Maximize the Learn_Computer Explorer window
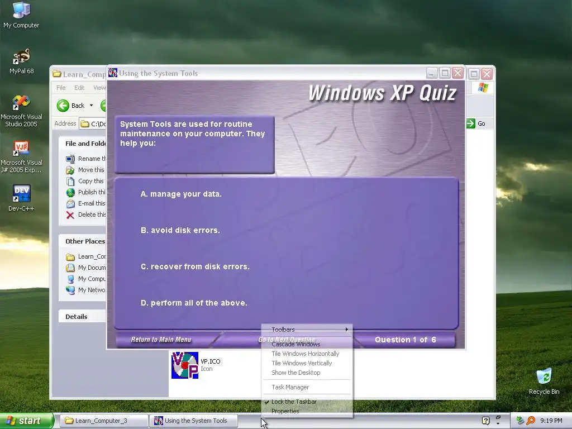The width and height of the screenshot is (572, 429). 474,74
